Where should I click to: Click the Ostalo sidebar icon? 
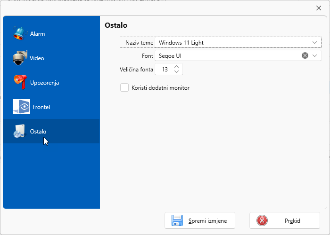click(x=19, y=131)
